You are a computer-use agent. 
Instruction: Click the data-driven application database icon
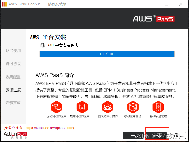82,107
